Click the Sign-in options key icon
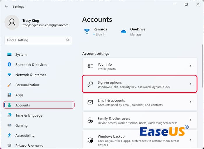Viewport: 204px width, 149px height. tap(90, 84)
